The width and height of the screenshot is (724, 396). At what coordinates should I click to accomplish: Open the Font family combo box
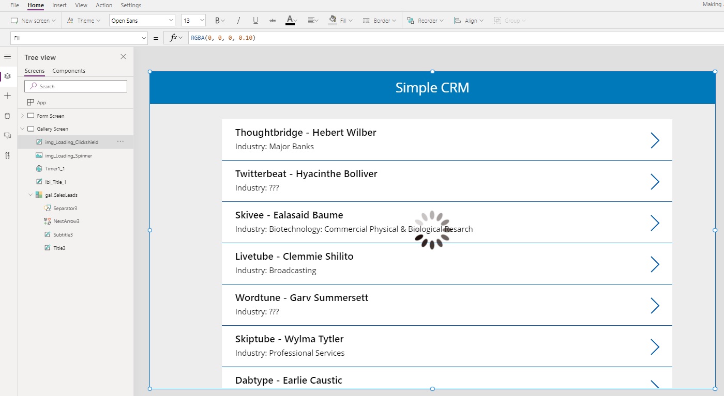click(x=142, y=20)
